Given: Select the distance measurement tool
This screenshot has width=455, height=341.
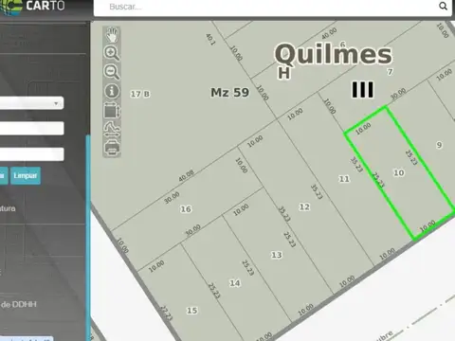Looking at the screenshot, I should click(x=112, y=130).
